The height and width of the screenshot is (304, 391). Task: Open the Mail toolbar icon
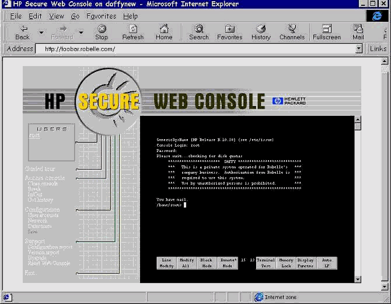tap(358, 33)
